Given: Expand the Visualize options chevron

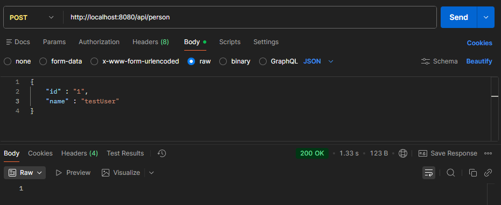Looking at the screenshot, I should click(x=151, y=173).
